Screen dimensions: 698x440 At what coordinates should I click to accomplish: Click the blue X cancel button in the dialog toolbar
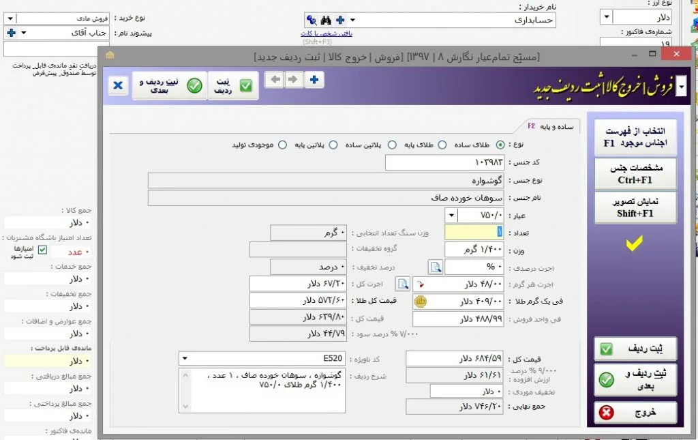click(118, 85)
